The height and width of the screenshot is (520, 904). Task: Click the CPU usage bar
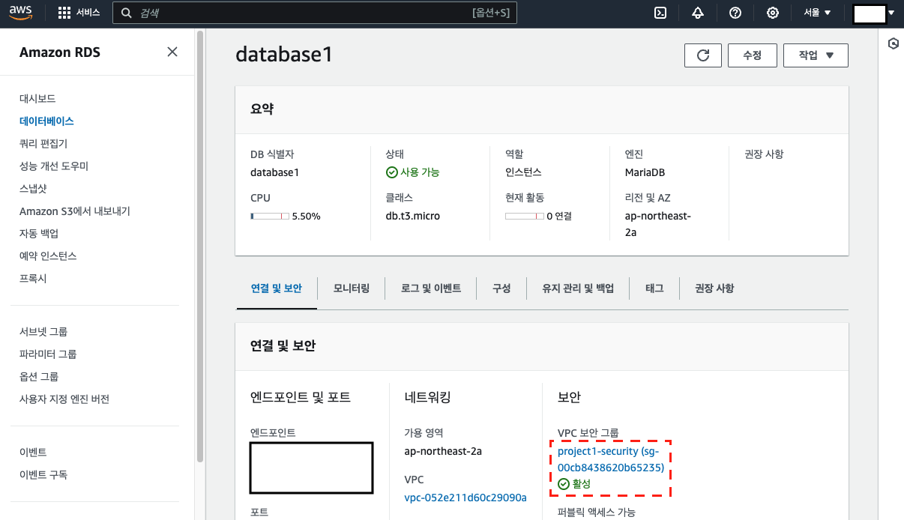pyautogui.click(x=269, y=216)
